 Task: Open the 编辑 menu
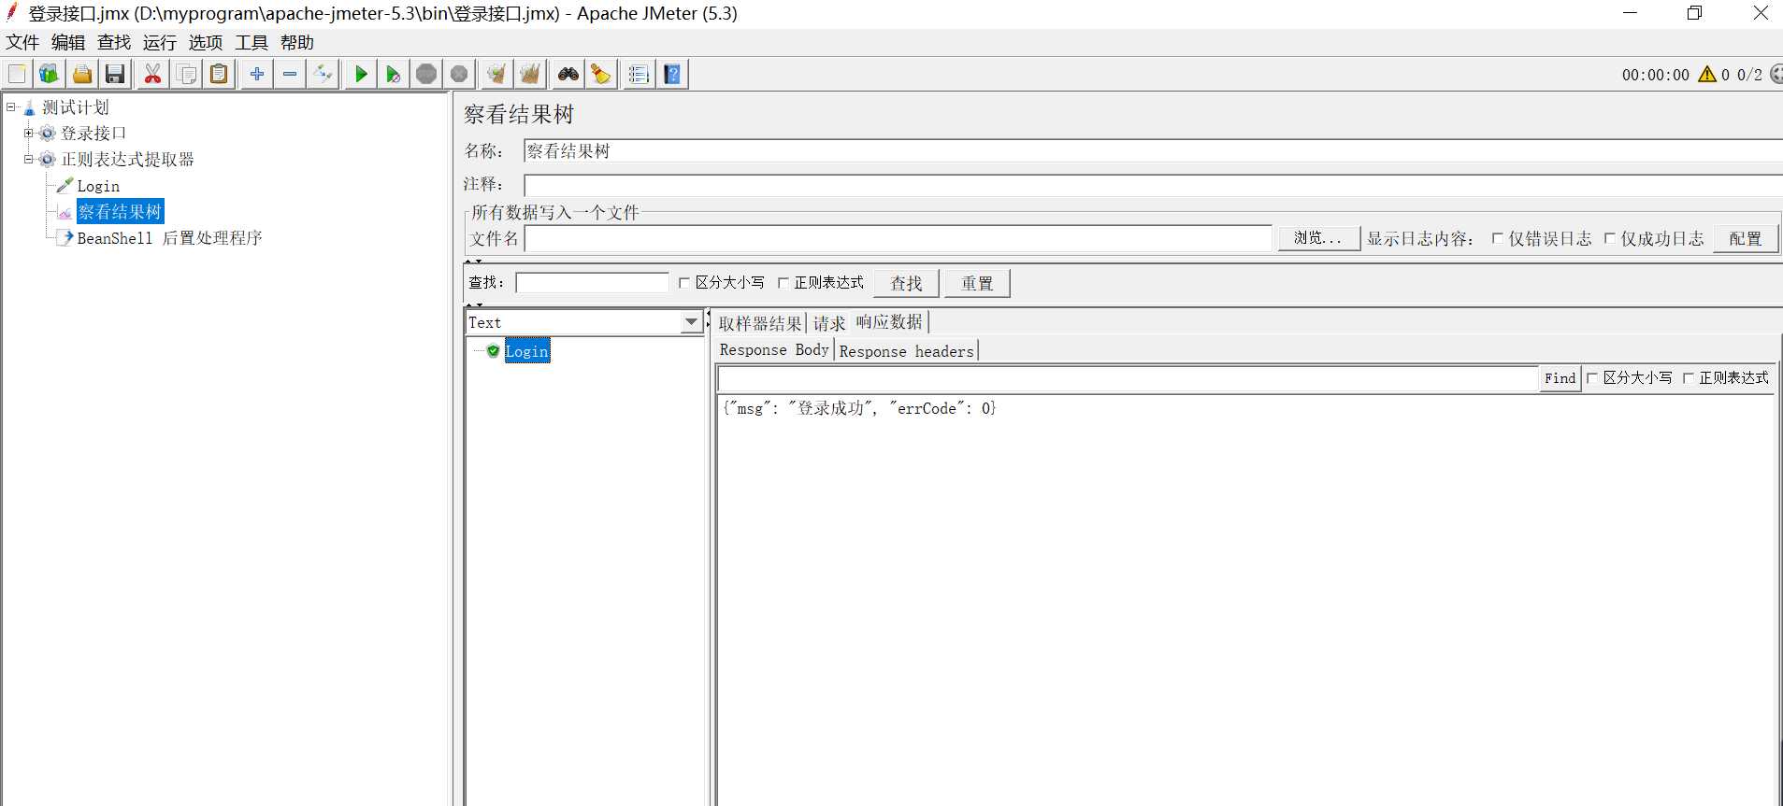tap(68, 43)
